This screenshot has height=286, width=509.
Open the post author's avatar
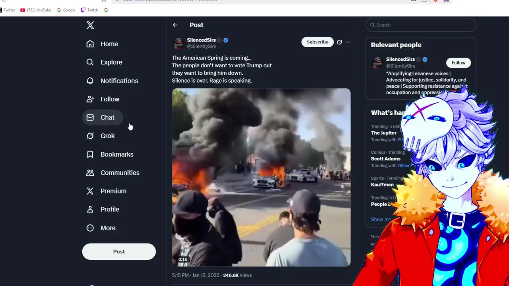[x=179, y=43]
